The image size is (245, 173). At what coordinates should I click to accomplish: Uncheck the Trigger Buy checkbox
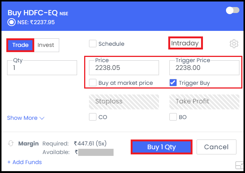173,83
